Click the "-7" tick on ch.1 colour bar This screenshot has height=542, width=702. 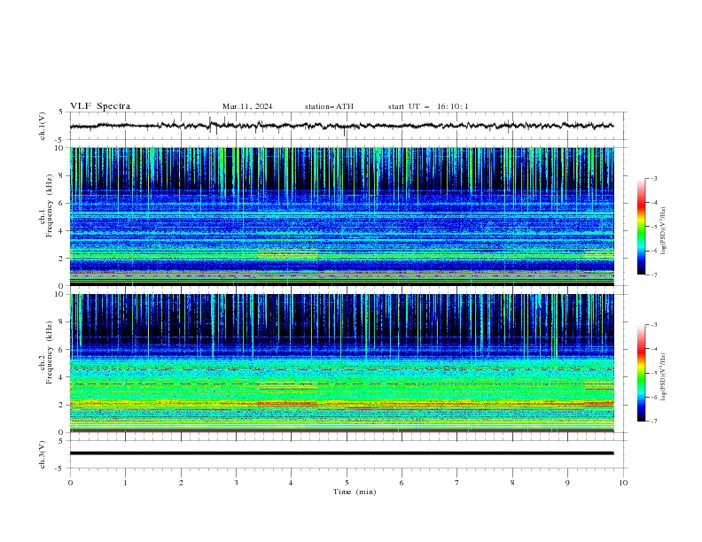point(654,275)
